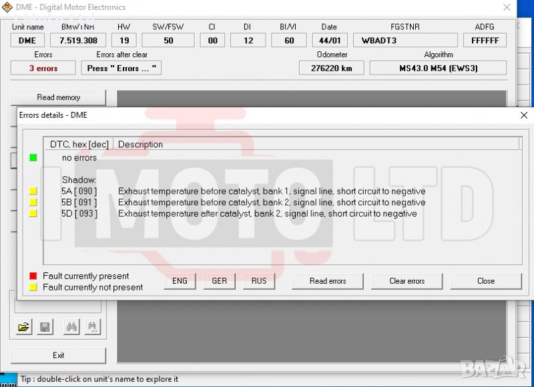
Task: Close the Errors details dialog with X
Action: pos(523,115)
